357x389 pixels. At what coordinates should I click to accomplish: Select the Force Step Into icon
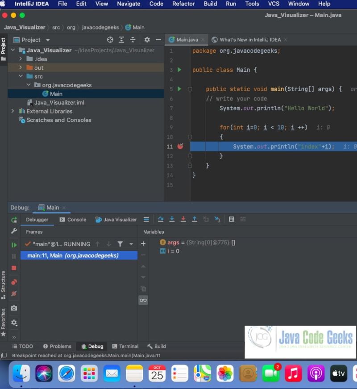coord(183,219)
